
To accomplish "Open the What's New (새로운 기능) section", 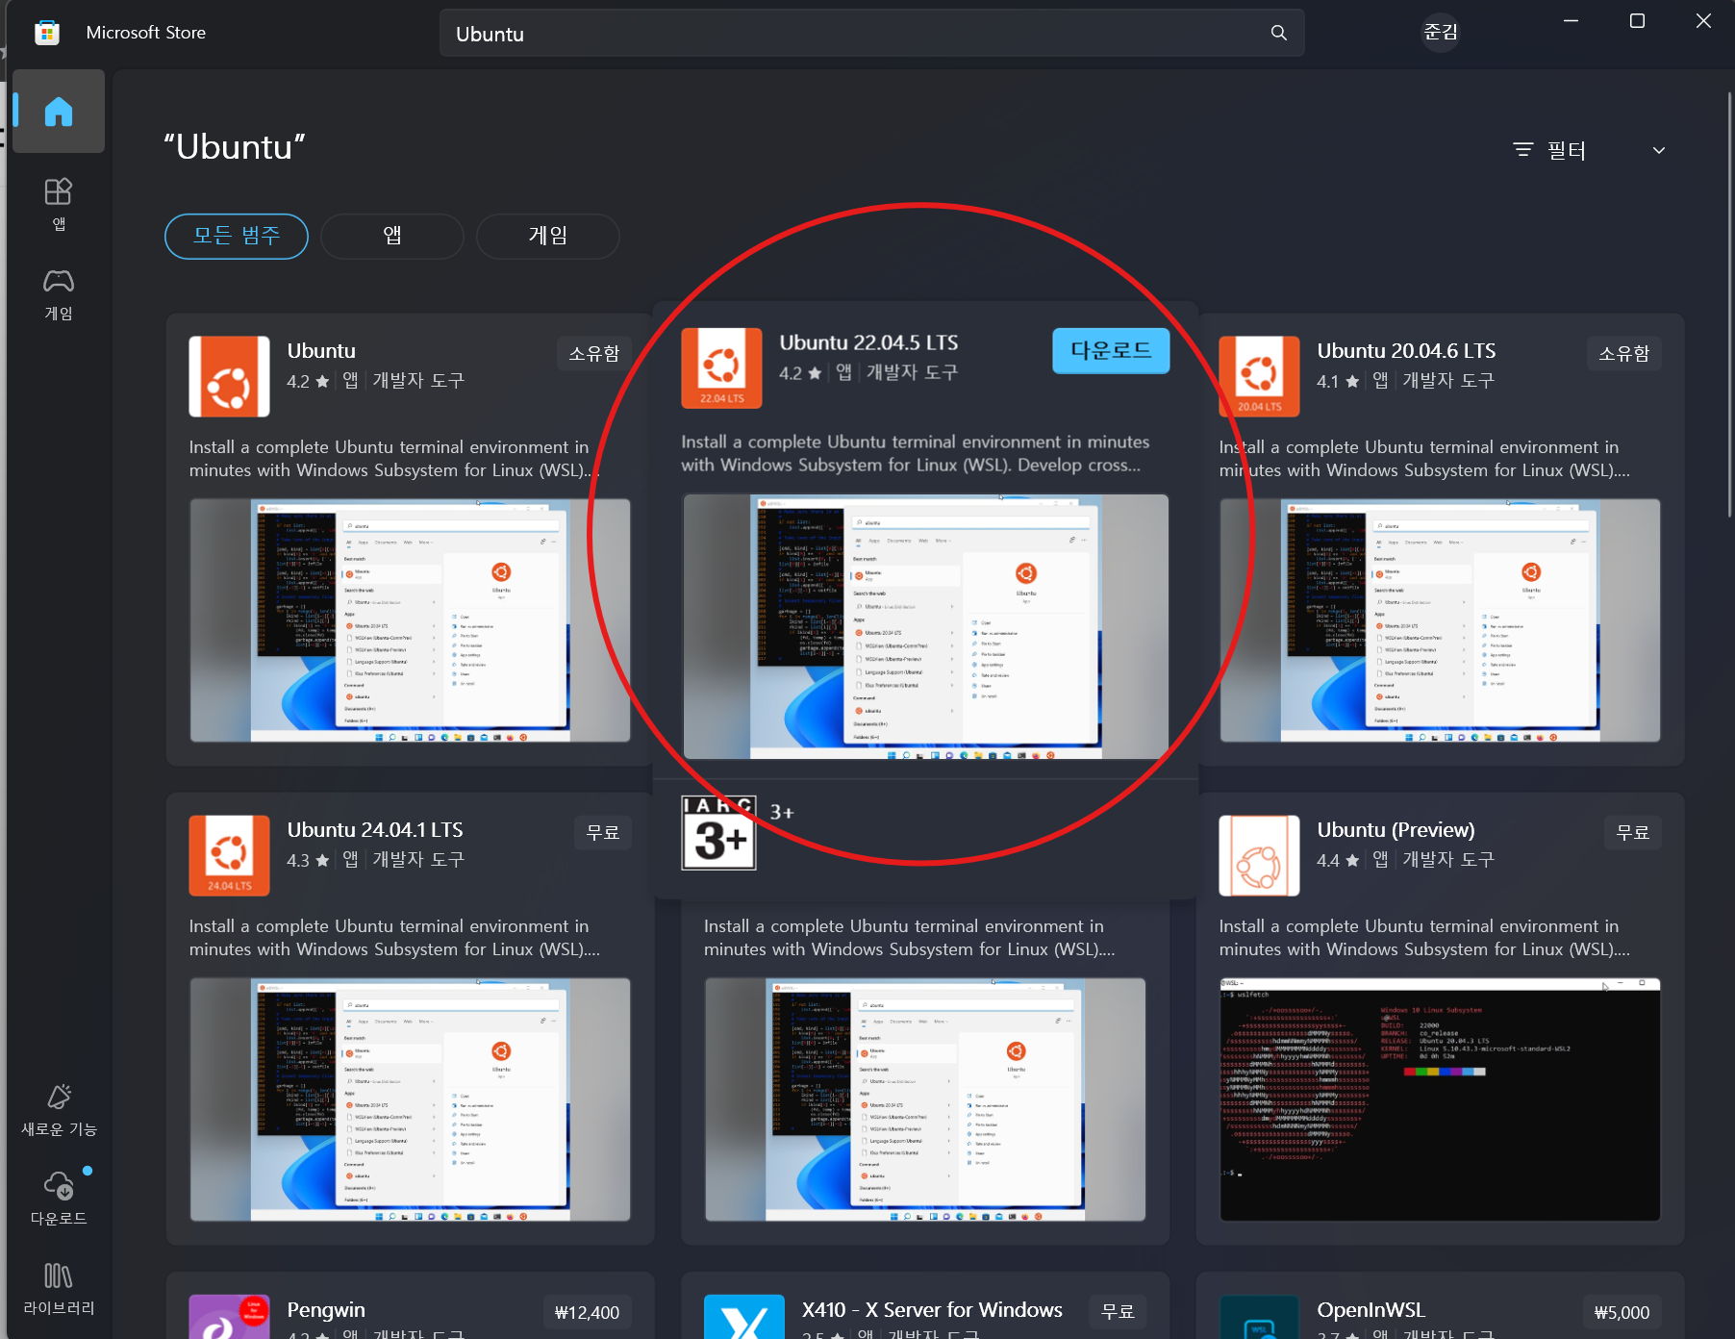I will [59, 1110].
